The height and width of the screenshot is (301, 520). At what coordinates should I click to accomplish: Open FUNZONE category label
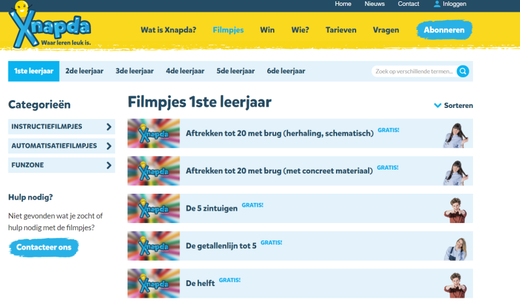[x=27, y=165]
